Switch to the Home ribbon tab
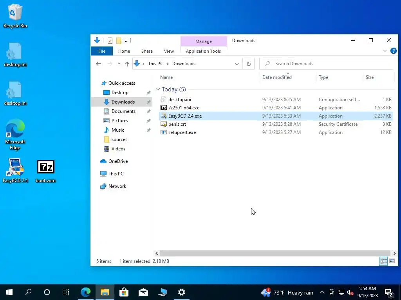Screen dimensions: 401x300 [x=124, y=51]
